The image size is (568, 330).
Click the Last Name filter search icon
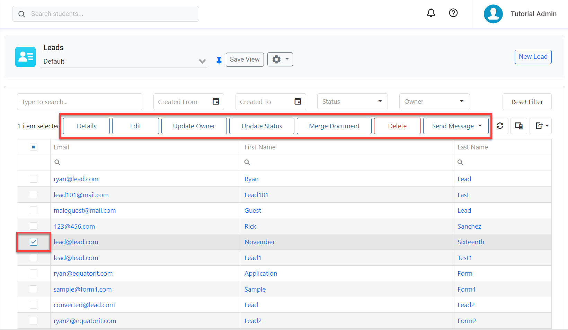pos(460,162)
